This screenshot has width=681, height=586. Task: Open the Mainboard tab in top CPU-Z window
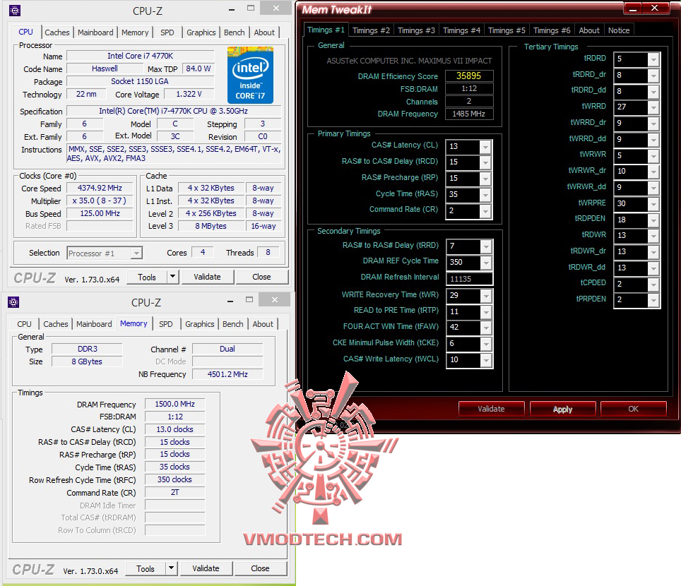coord(95,32)
